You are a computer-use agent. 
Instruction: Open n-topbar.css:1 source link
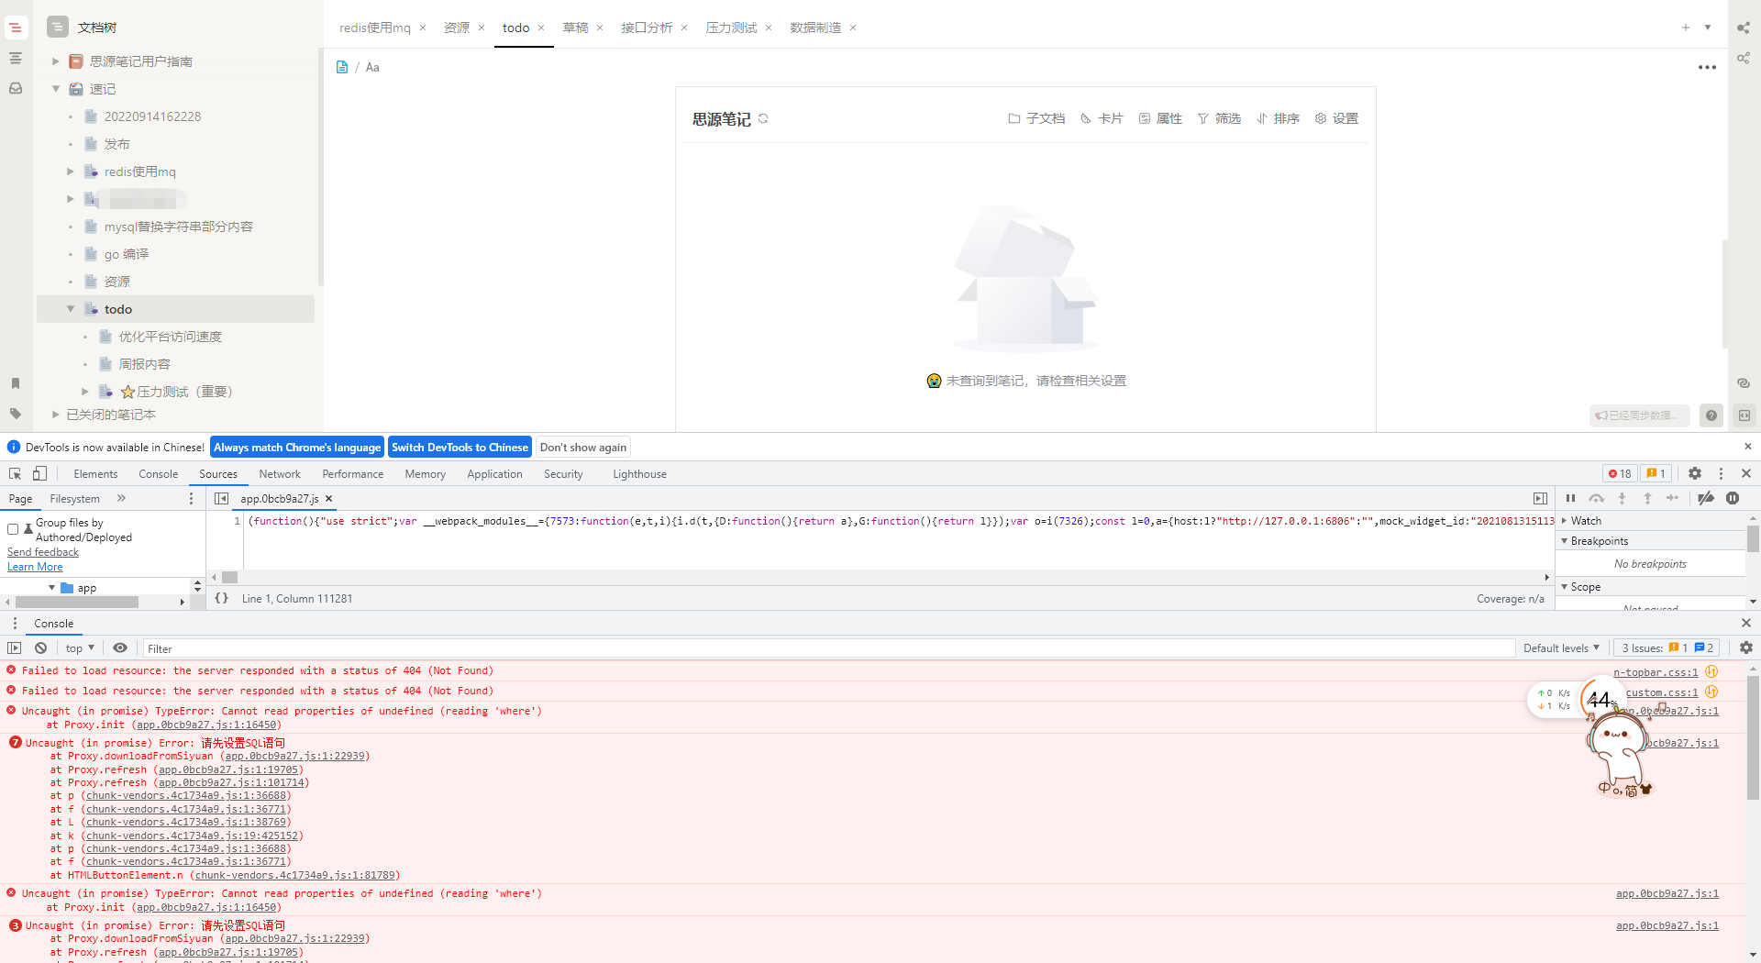click(1656, 671)
